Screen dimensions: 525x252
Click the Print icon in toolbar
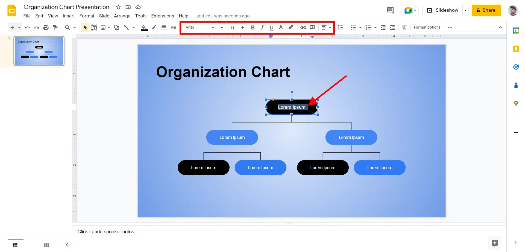click(46, 28)
